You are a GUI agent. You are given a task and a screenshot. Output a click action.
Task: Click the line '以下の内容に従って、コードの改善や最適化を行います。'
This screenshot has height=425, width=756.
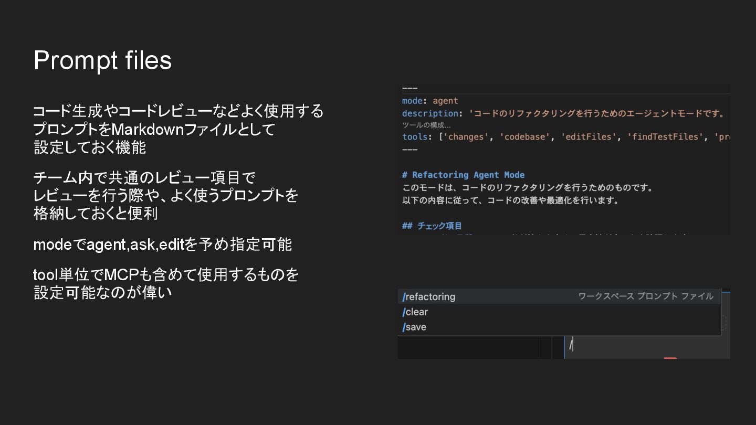(x=511, y=200)
